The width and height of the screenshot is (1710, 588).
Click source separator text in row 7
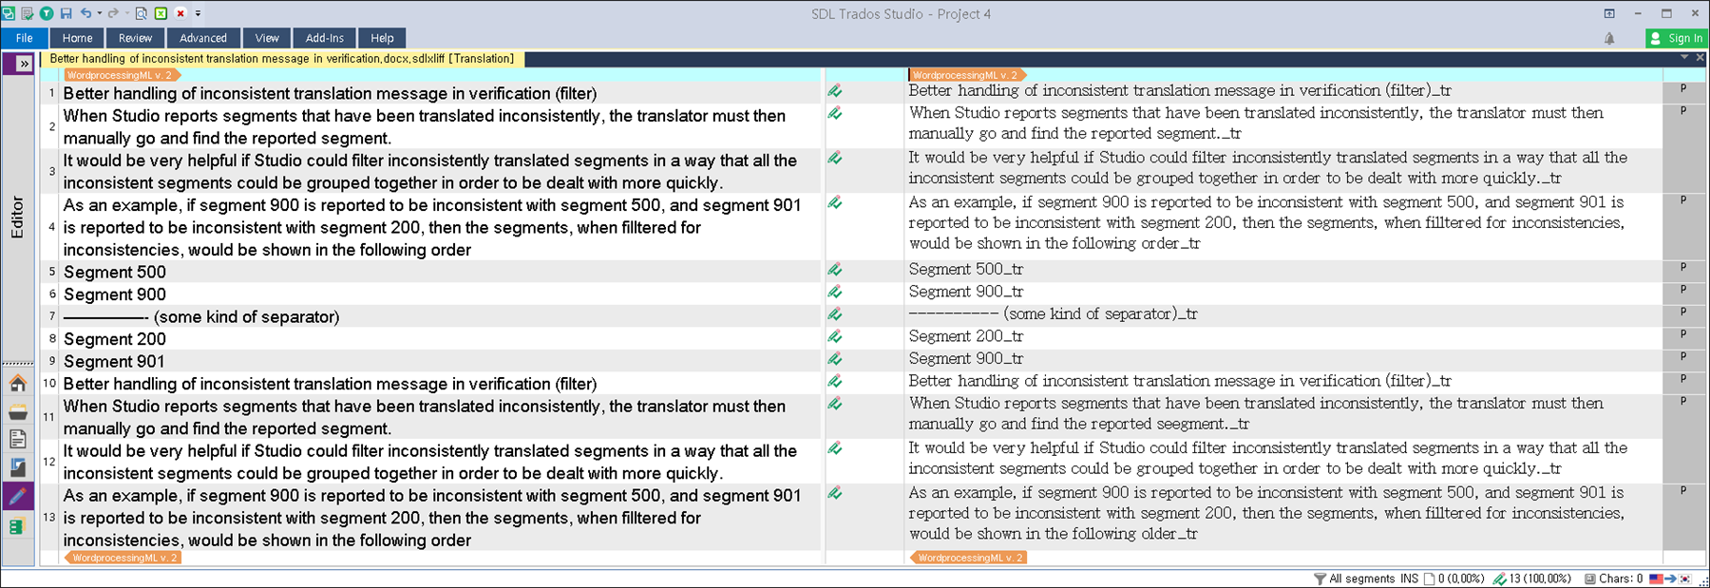200,317
